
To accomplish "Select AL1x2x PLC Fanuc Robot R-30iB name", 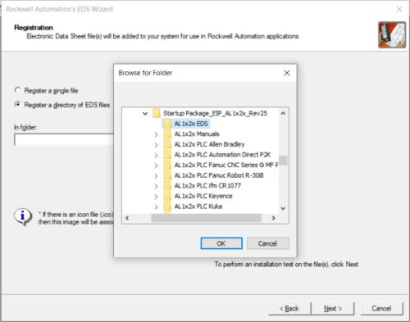I will [219, 175].
